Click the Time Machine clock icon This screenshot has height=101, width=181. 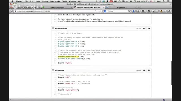tap(119, 1)
